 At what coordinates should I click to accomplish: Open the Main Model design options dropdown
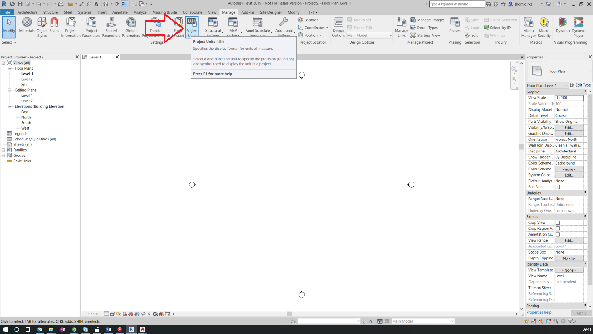[x=369, y=35]
